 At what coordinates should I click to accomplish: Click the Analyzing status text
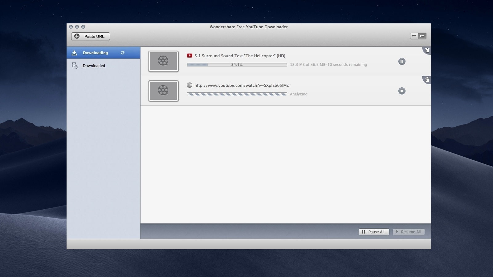click(299, 94)
